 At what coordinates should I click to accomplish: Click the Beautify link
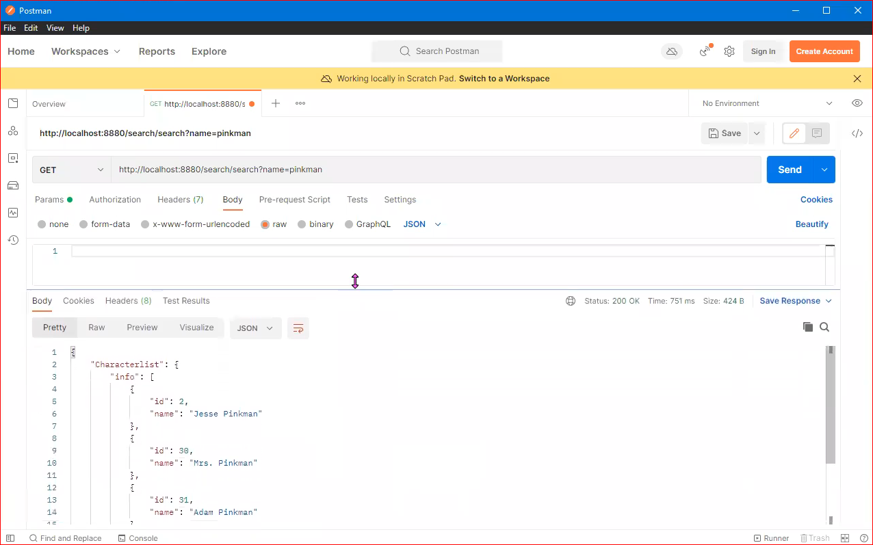click(812, 224)
